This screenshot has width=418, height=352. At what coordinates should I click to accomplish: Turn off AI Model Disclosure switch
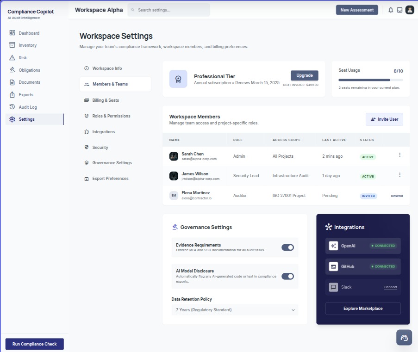pos(287,276)
